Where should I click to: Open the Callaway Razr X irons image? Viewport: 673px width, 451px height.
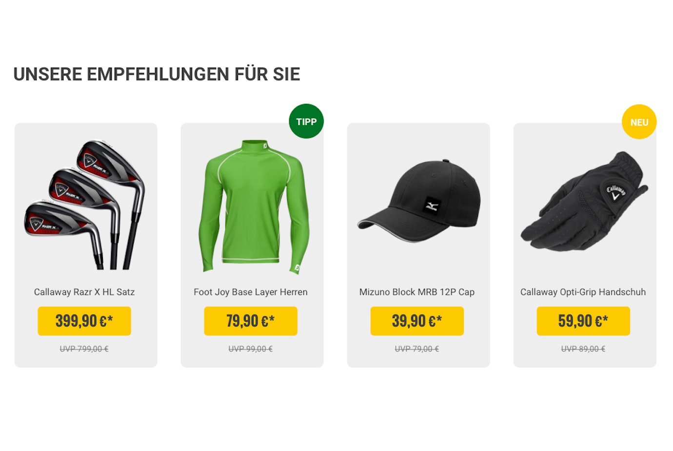point(85,205)
